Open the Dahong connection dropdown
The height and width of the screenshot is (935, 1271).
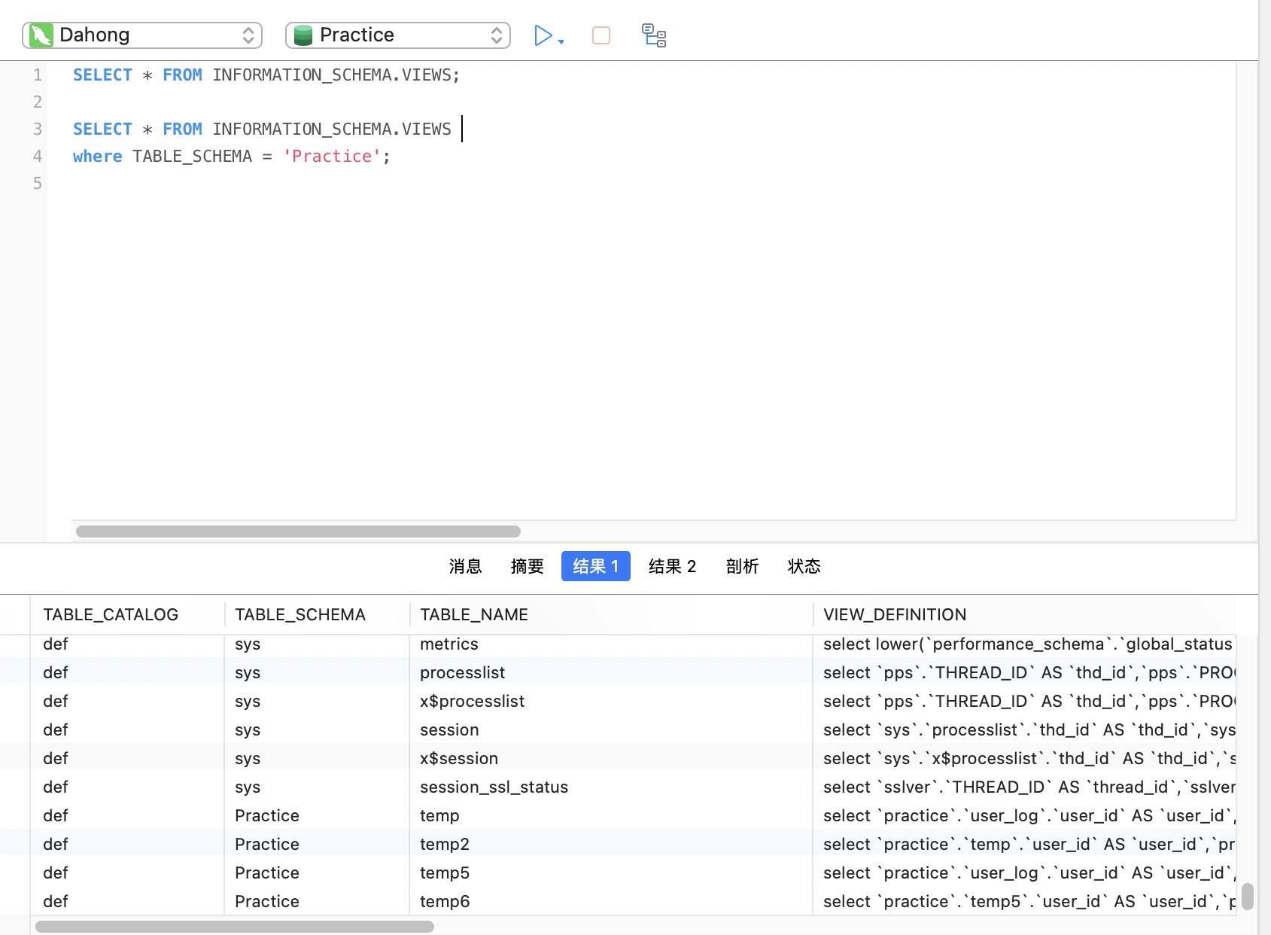click(142, 35)
